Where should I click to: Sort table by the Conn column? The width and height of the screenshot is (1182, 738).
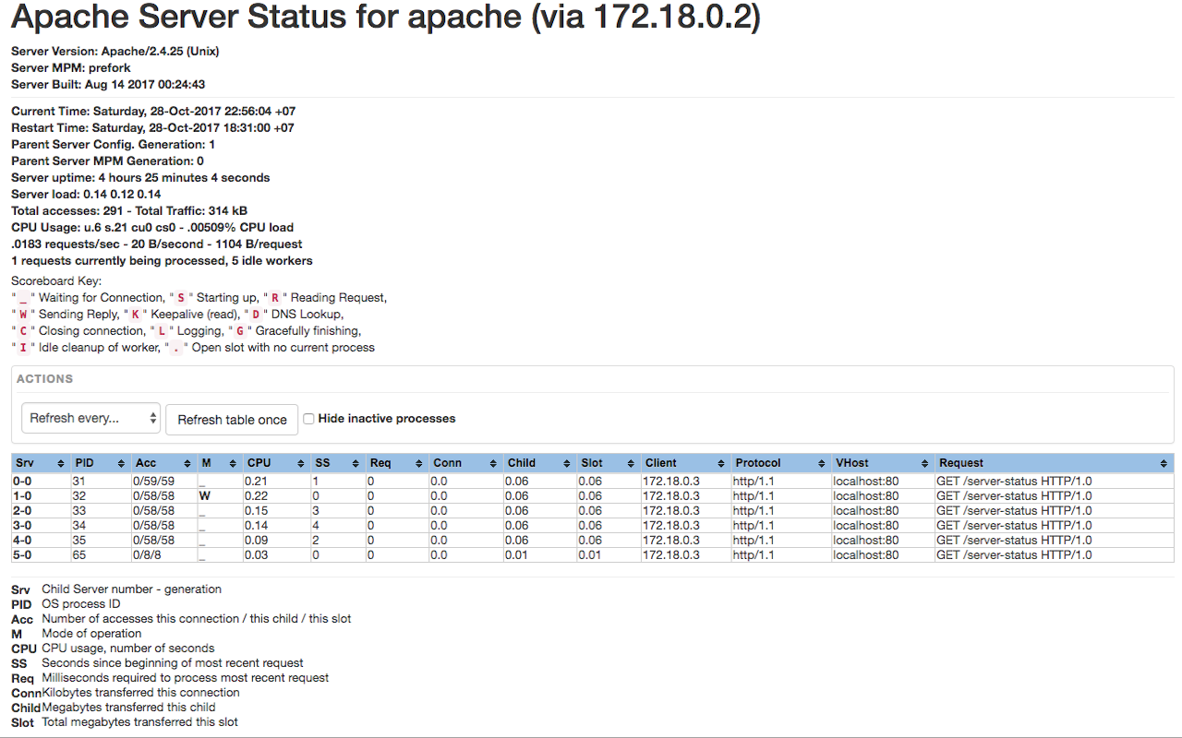(465, 463)
